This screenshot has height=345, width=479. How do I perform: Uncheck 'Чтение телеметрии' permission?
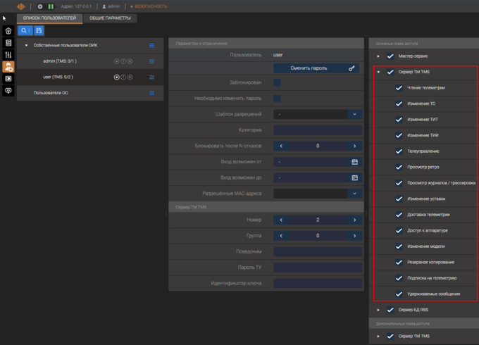pyautogui.click(x=399, y=88)
